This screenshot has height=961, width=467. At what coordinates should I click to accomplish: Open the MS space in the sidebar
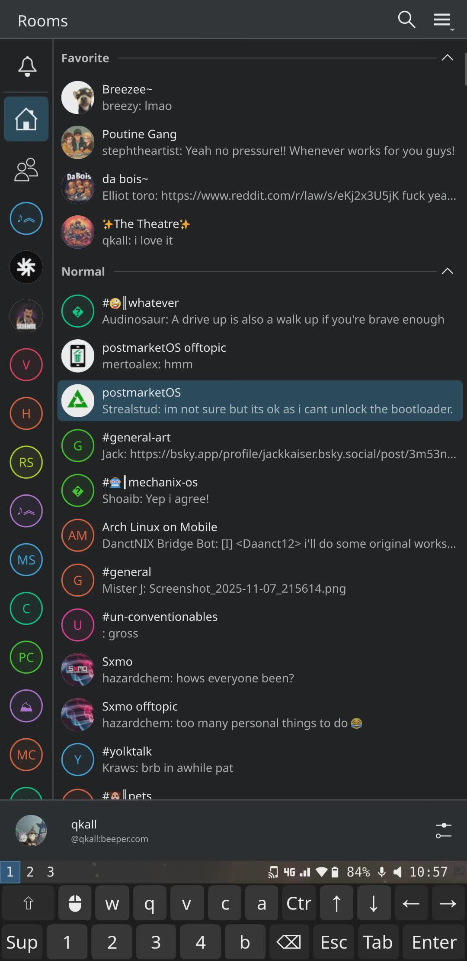point(26,560)
